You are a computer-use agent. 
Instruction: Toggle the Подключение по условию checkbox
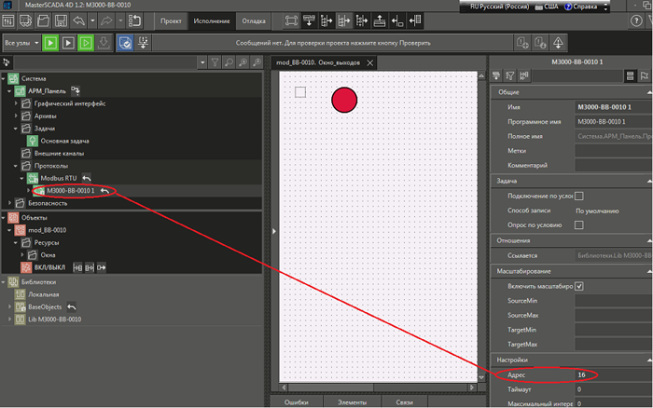[579, 196]
